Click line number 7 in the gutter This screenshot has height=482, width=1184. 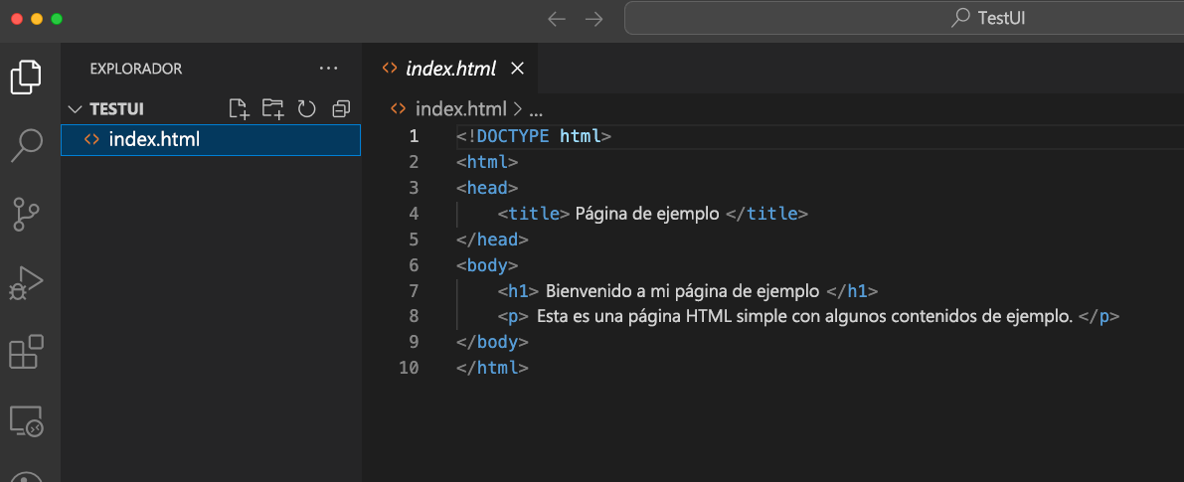413,290
